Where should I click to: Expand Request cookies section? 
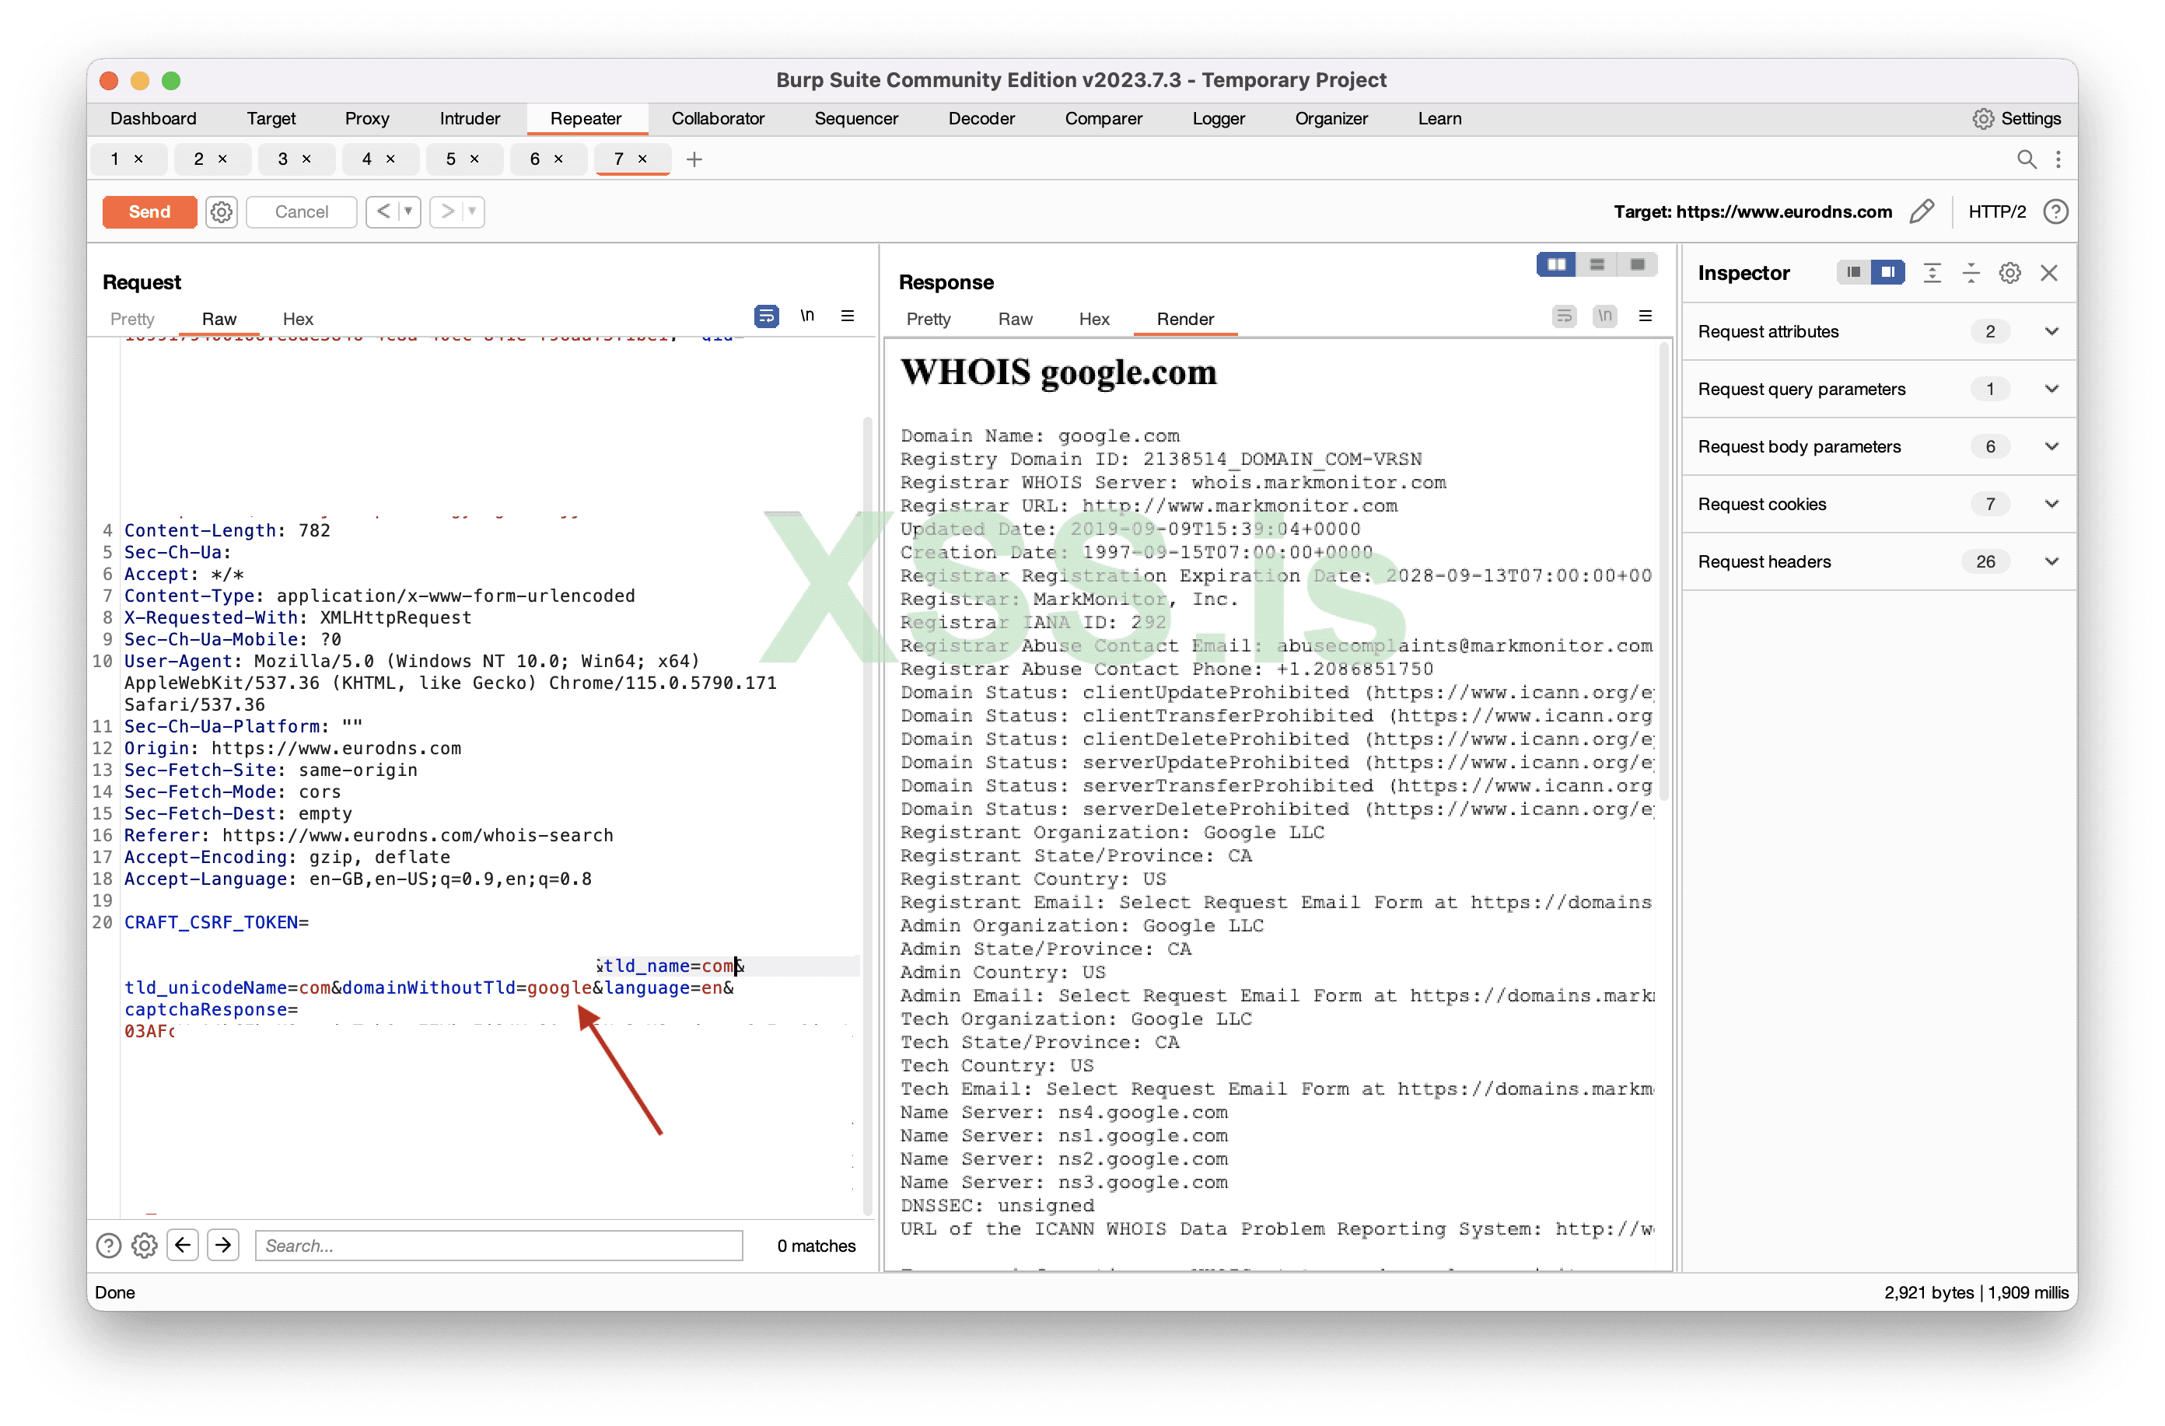[2051, 504]
